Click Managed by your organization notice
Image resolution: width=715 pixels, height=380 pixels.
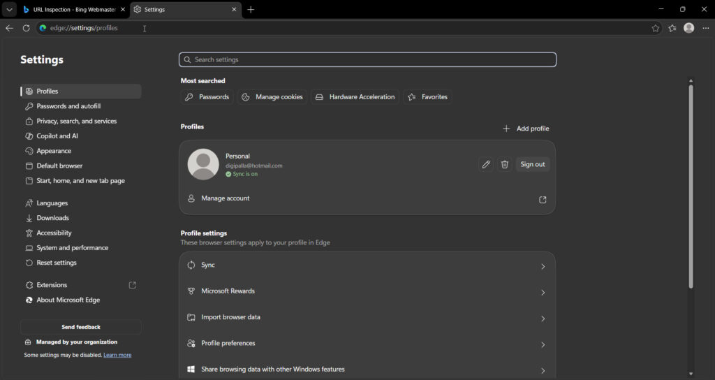point(77,342)
